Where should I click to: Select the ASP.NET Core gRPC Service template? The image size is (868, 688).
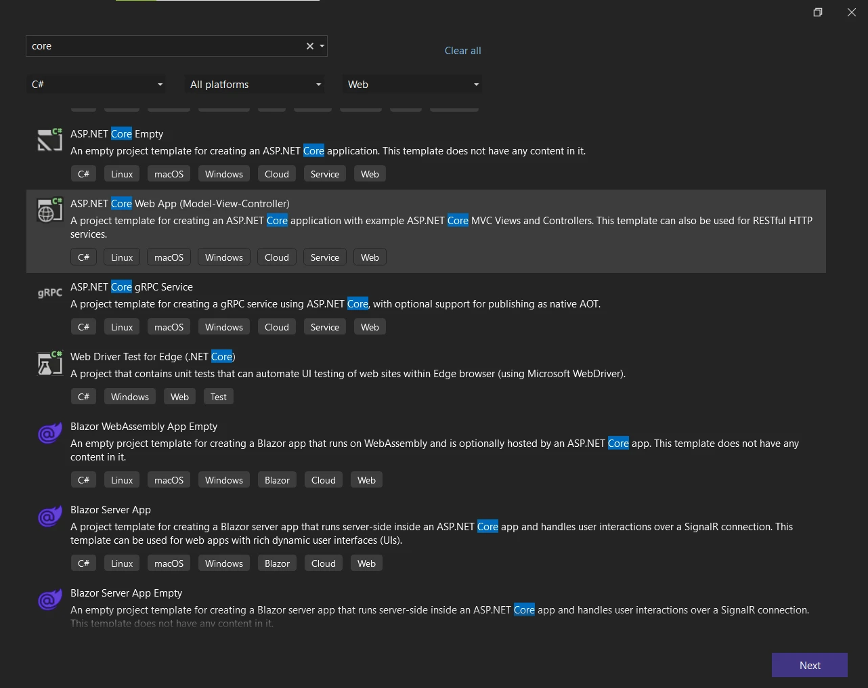131,287
